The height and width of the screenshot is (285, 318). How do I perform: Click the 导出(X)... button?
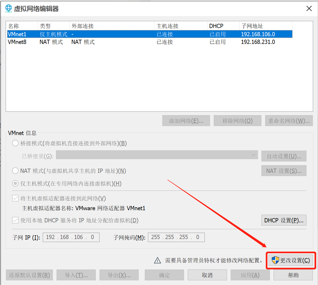119,275
